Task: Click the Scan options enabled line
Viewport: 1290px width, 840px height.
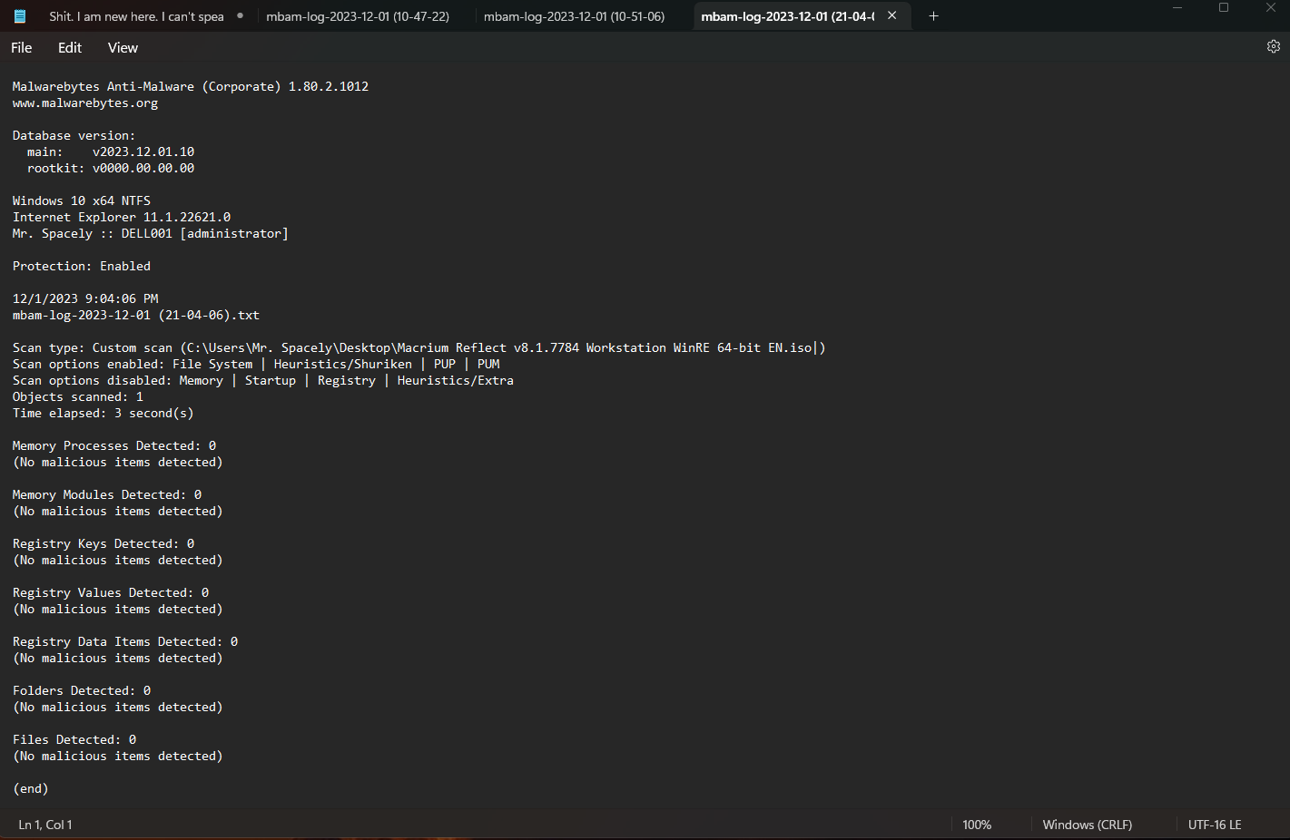Action: (256, 365)
